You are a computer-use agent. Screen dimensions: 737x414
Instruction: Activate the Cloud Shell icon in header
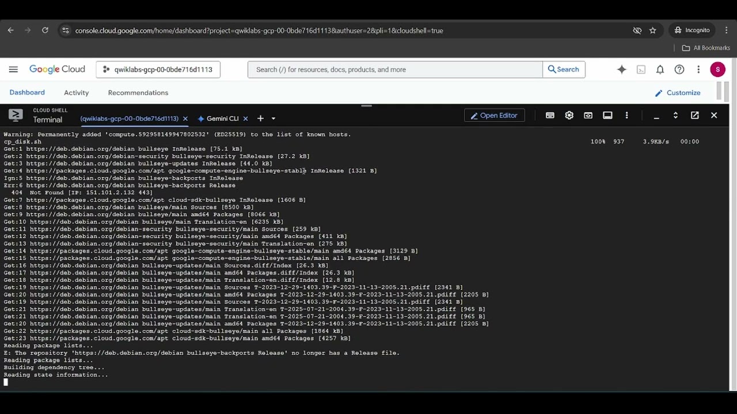pyautogui.click(x=641, y=70)
